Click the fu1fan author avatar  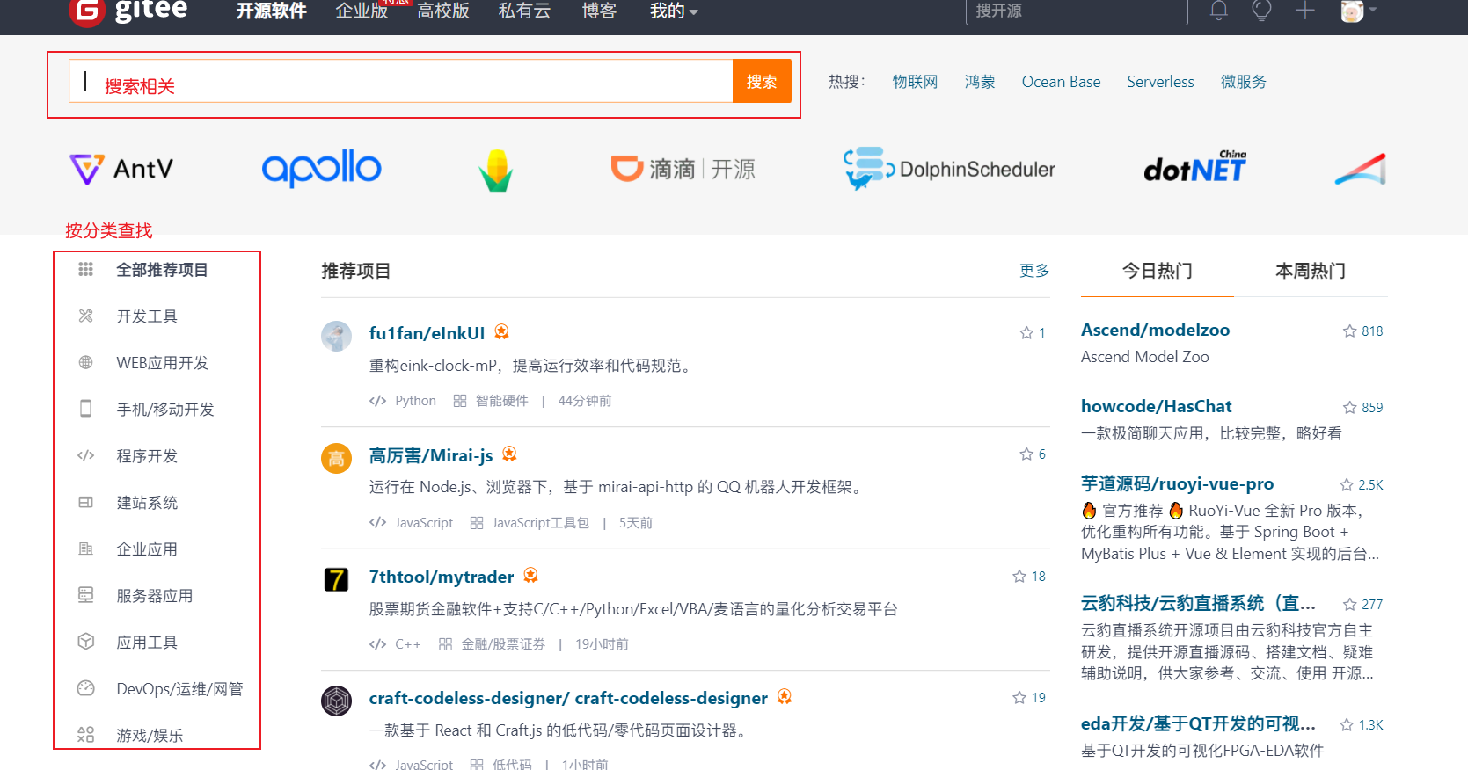(336, 336)
